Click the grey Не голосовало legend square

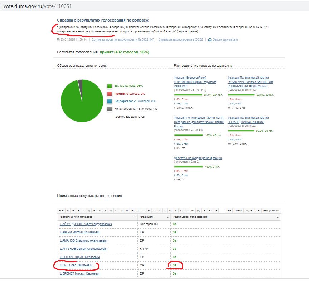coord(110,109)
